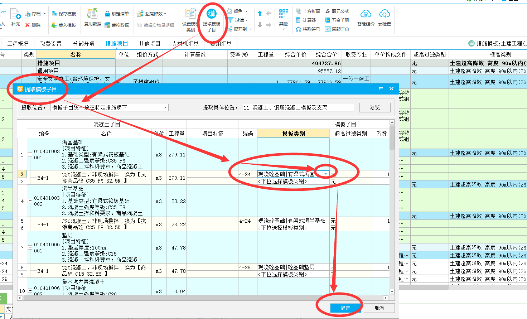Launch 智能组价 cloud icon
Viewport: 527px width, 319px height.
click(366, 14)
